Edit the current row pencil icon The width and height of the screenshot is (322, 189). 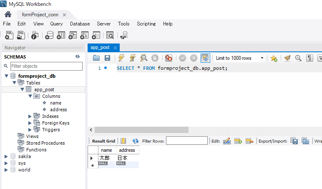pos(227,141)
